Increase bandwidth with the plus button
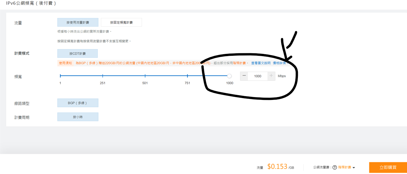Viewport: 407px width, 174px height. click(271, 76)
